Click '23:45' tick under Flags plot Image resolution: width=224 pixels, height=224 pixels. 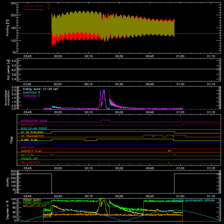pyautogui.click(x=27, y=168)
